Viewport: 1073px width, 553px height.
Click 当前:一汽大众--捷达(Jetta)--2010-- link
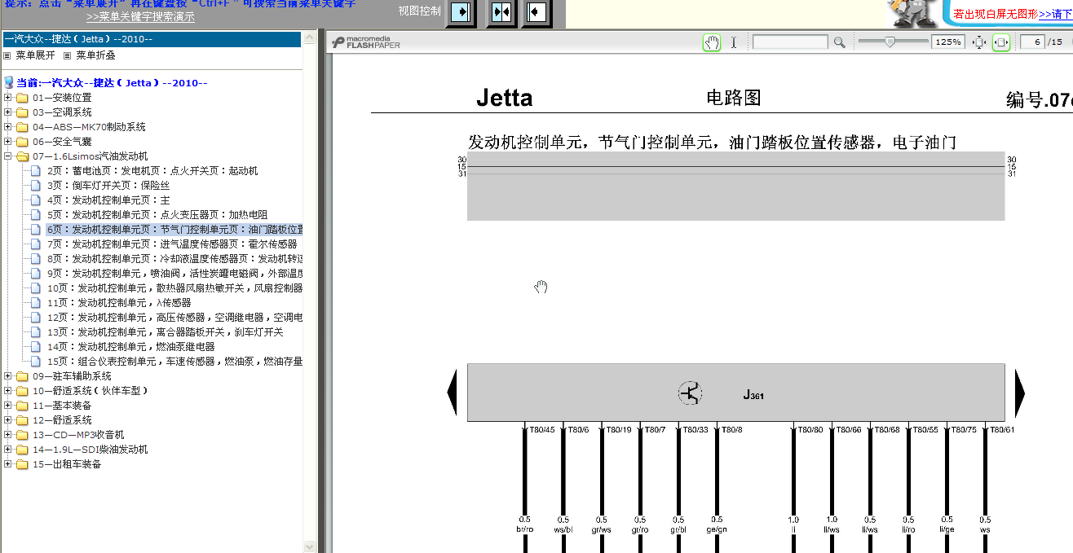(x=112, y=83)
